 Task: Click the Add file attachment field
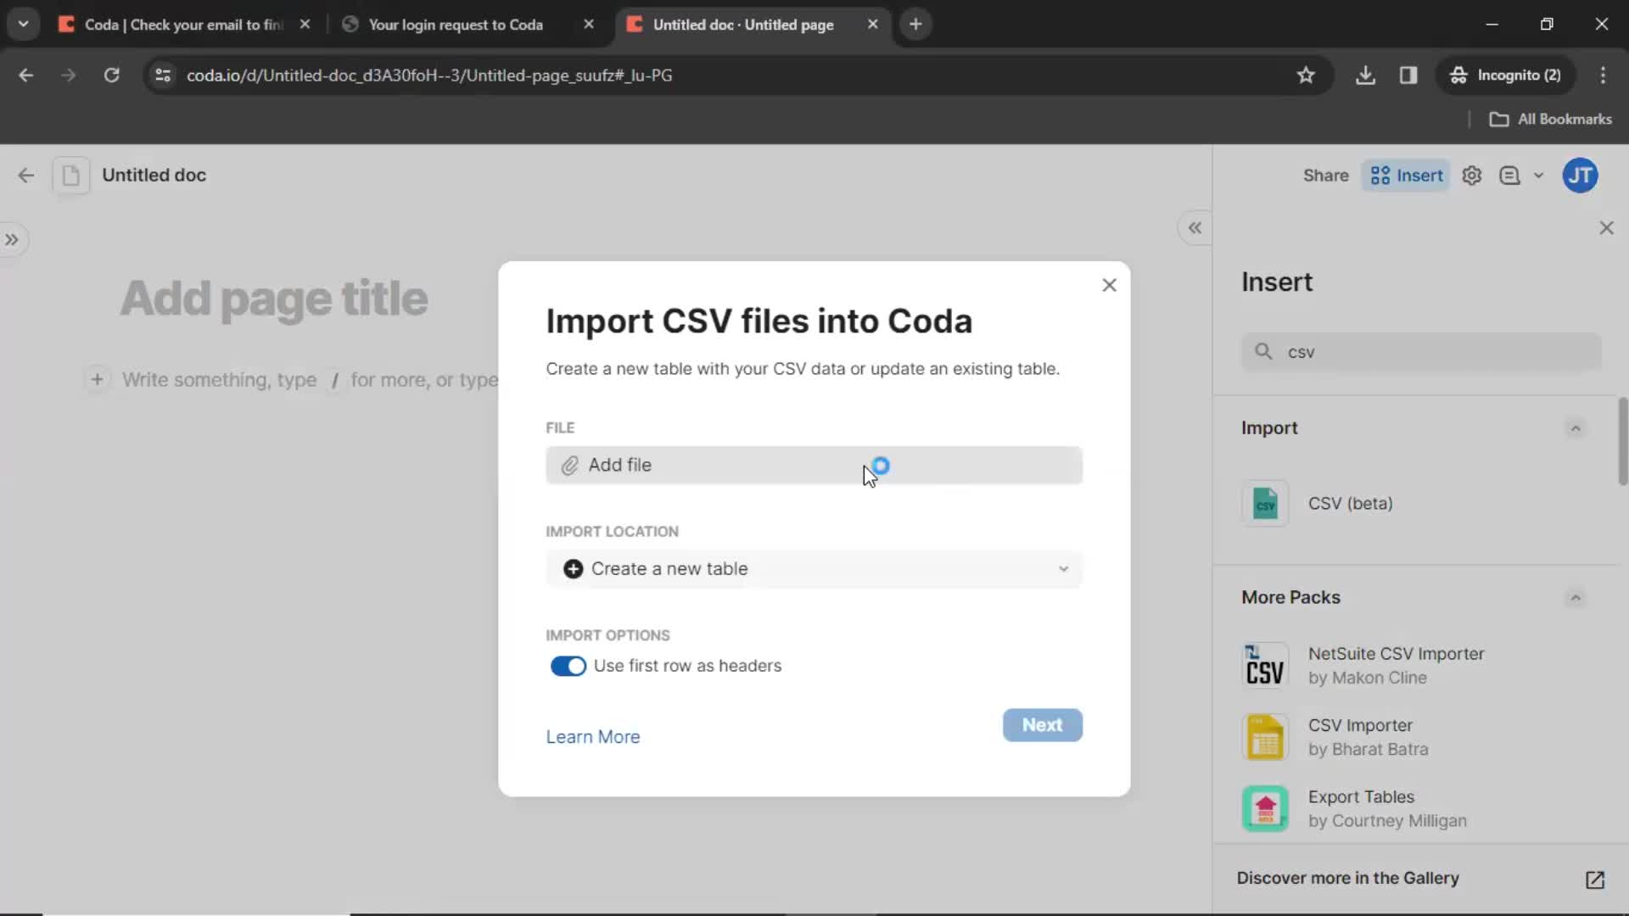click(x=814, y=465)
